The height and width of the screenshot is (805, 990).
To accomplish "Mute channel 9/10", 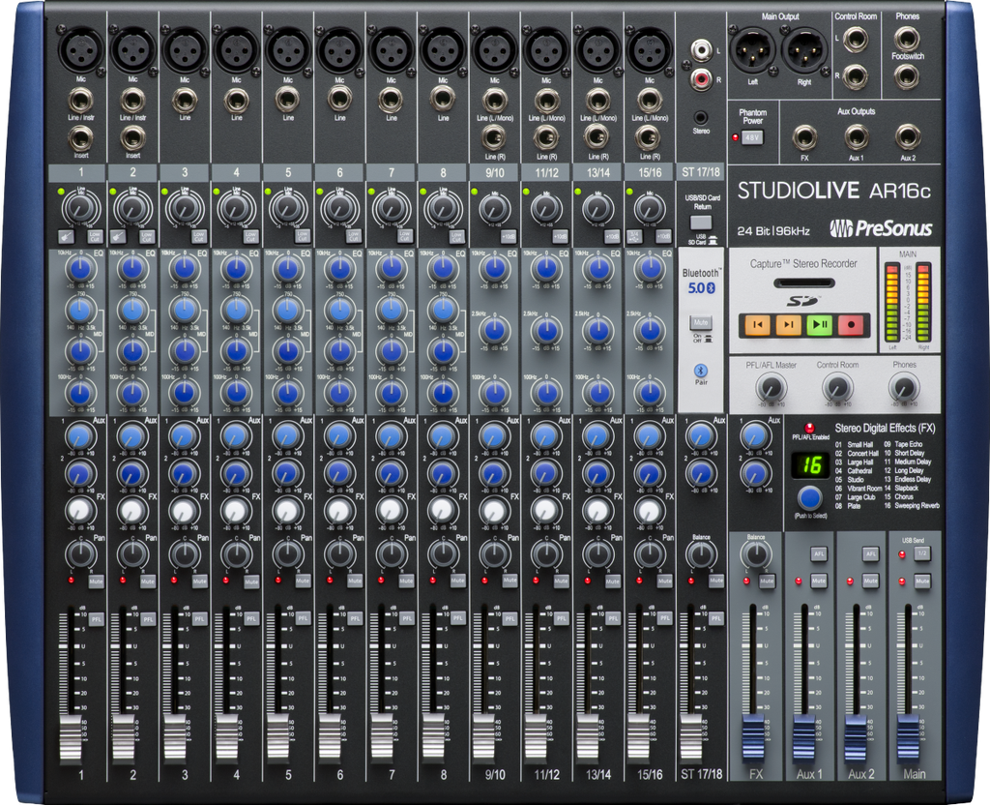I will [x=510, y=581].
